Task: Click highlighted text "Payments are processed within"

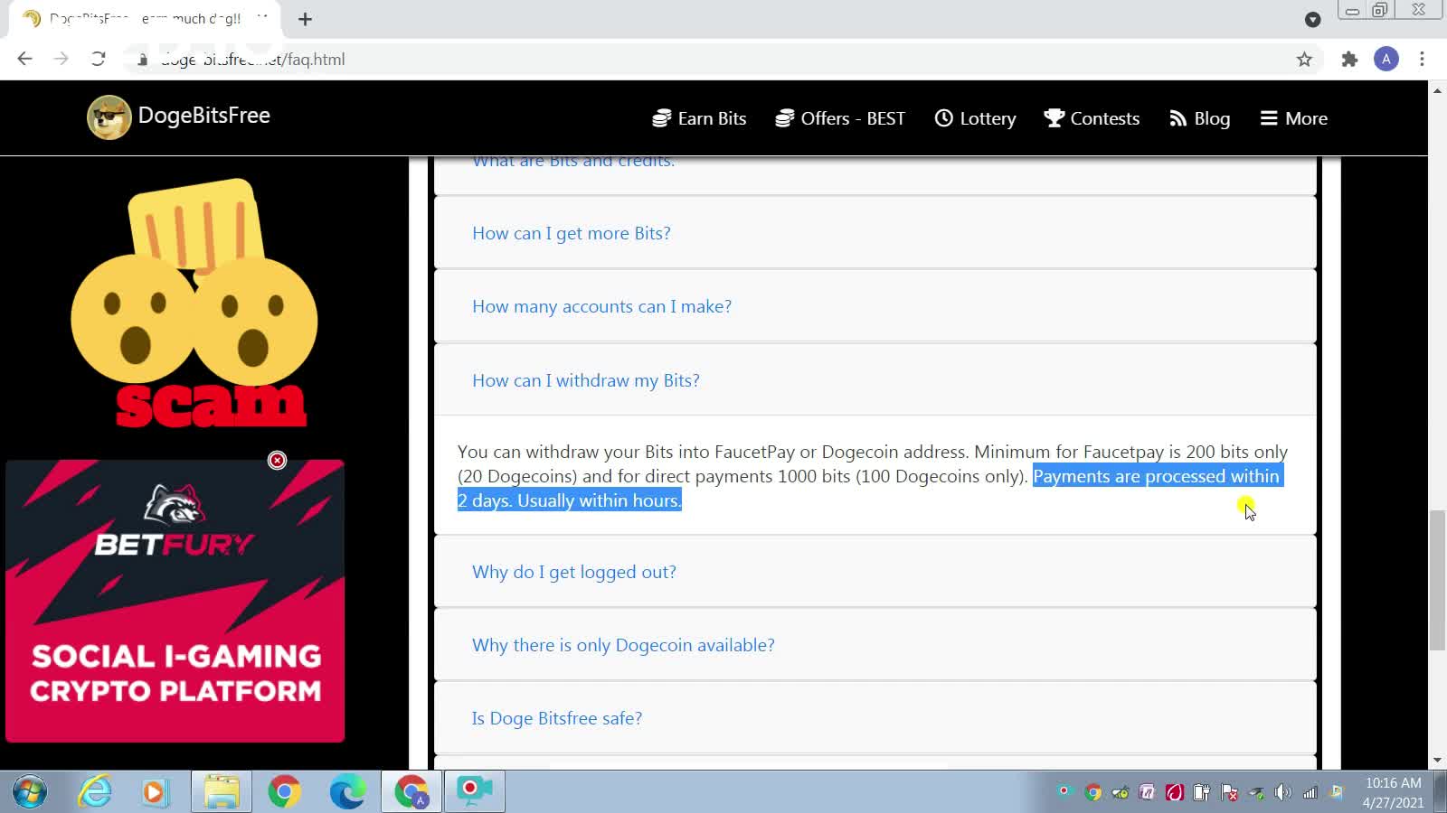Action: coord(1156,476)
